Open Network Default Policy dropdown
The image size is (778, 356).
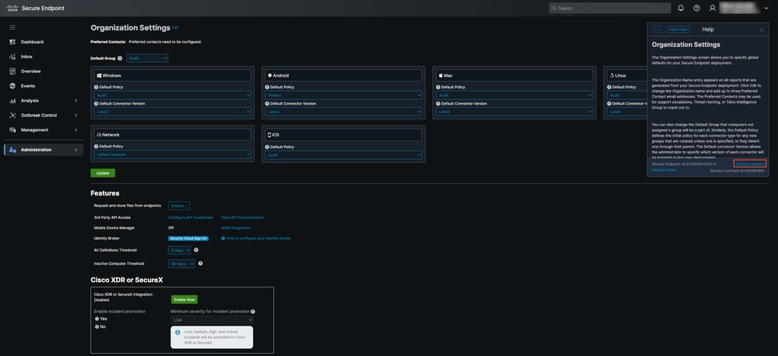pyautogui.click(x=172, y=154)
